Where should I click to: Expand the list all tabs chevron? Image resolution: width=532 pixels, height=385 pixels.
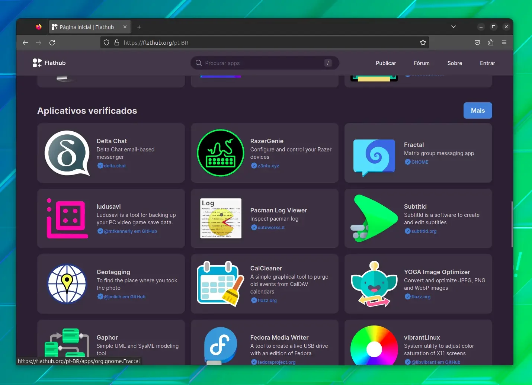point(454,27)
